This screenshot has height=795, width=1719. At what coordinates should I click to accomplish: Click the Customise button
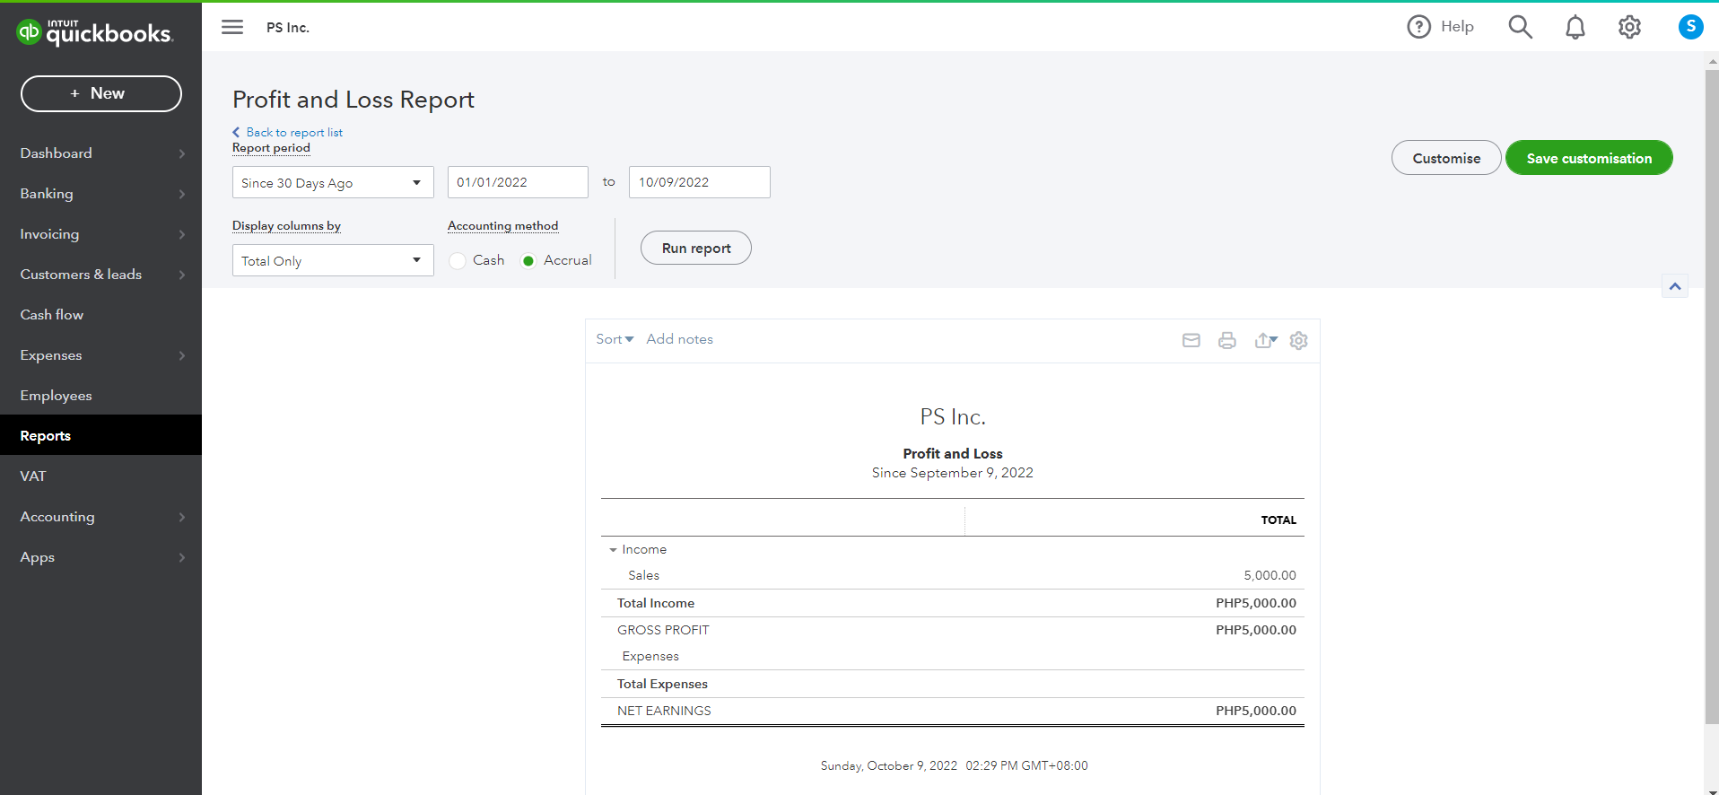click(1446, 158)
